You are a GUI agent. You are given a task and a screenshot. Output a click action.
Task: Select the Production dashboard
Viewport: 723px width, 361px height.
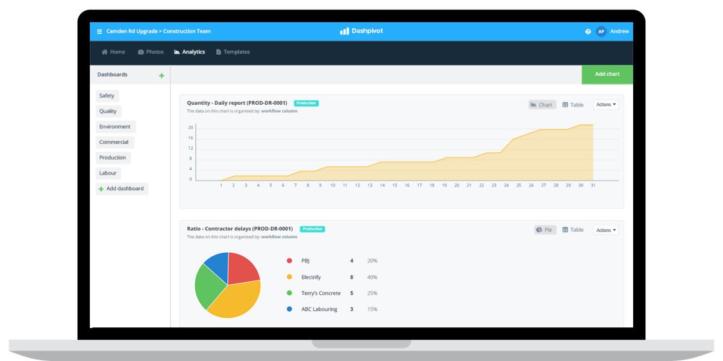(113, 158)
